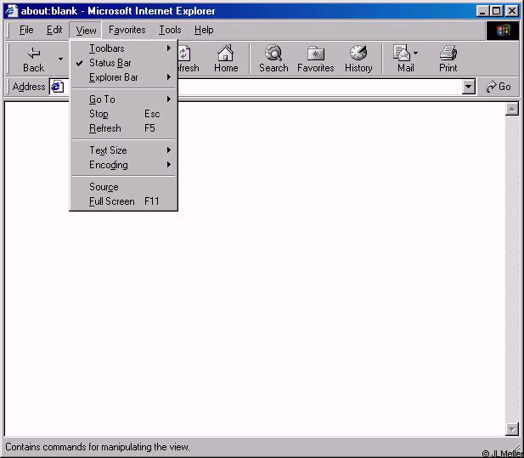The height and width of the screenshot is (458, 524).
Task: Open the Encoding submenu
Action: pyautogui.click(x=109, y=165)
